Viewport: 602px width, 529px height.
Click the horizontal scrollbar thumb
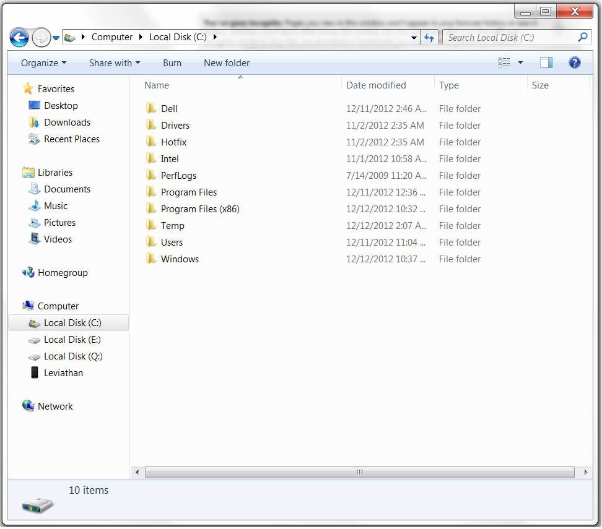[360, 473]
